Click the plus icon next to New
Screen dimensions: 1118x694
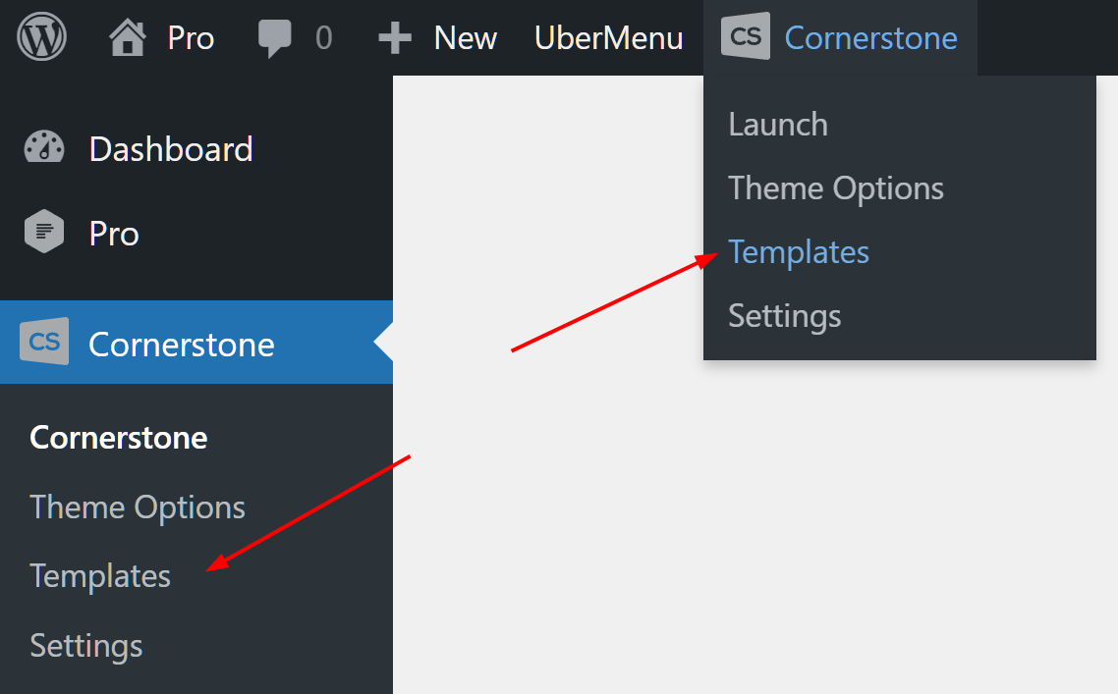click(x=393, y=36)
